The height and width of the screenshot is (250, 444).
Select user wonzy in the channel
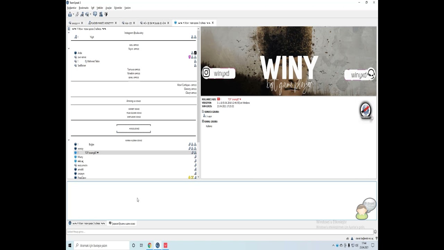80,149
